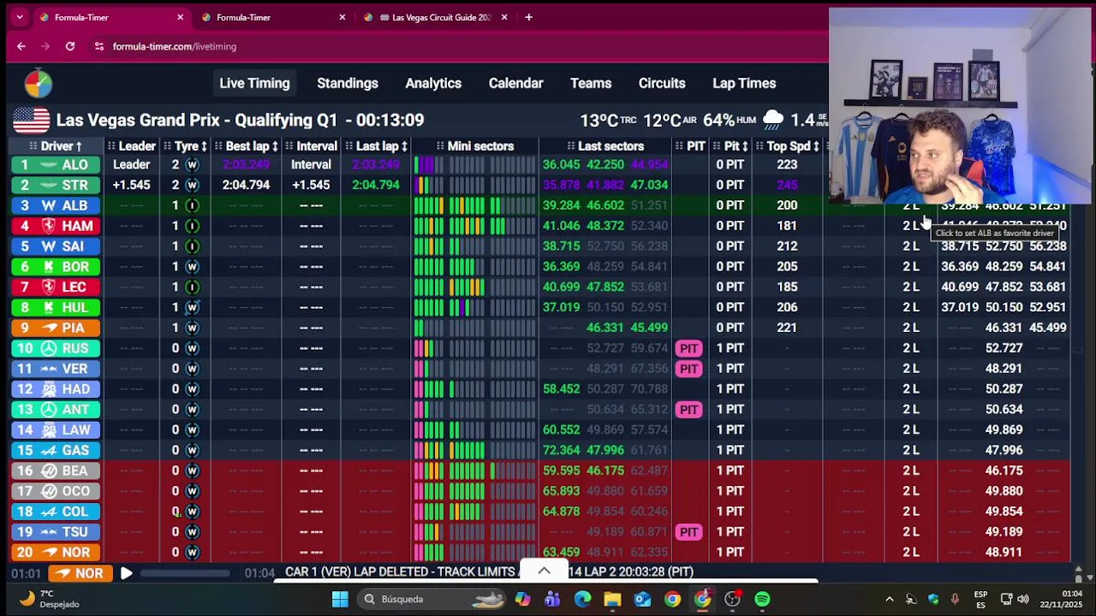Show hidden system tray icons
The image size is (1096, 616).
click(x=889, y=599)
